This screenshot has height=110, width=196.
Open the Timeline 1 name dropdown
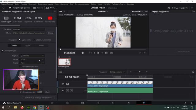pyautogui.click(x=103, y=12)
